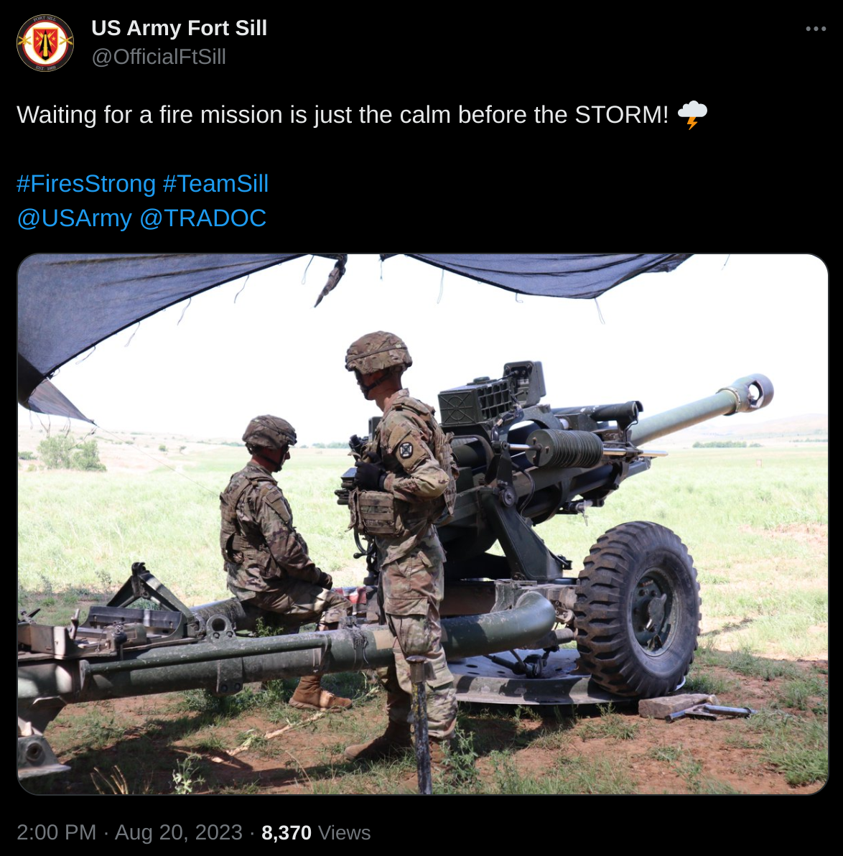Click the Aug 20, 2023 date

[x=179, y=832]
